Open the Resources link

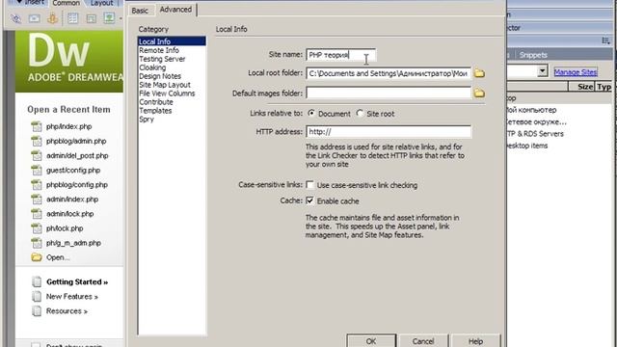pos(67,310)
